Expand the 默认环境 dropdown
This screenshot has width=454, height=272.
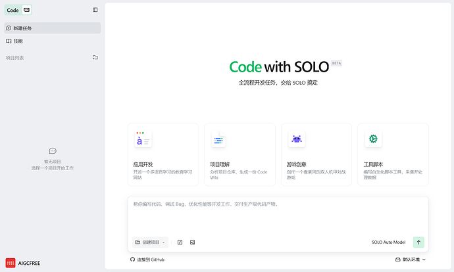tap(411, 260)
